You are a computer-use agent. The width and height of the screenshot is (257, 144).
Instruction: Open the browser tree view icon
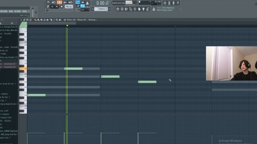[131, 9]
